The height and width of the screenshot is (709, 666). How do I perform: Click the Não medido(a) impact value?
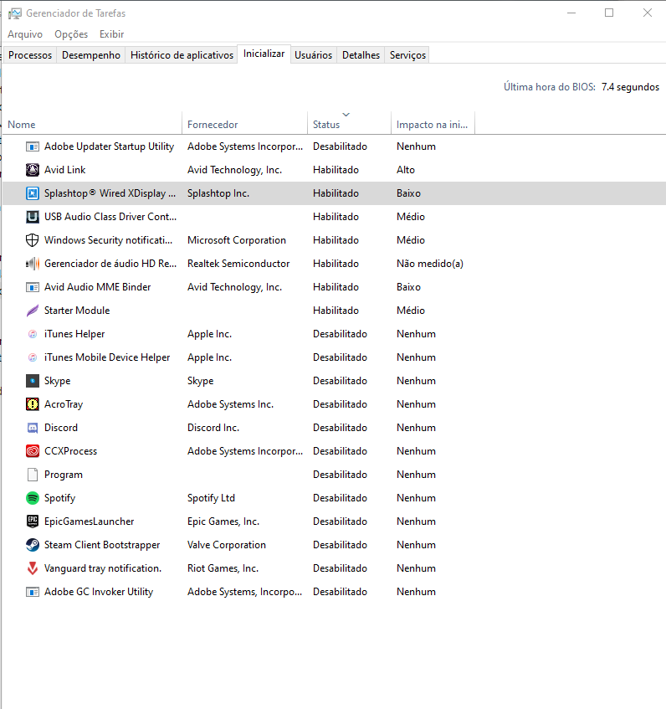(430, 264)
